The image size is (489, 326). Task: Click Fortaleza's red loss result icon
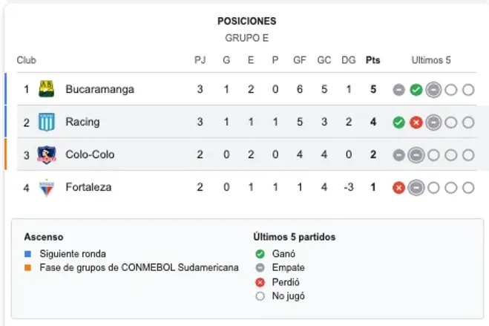pyautogui.click(x=399, y=188)
